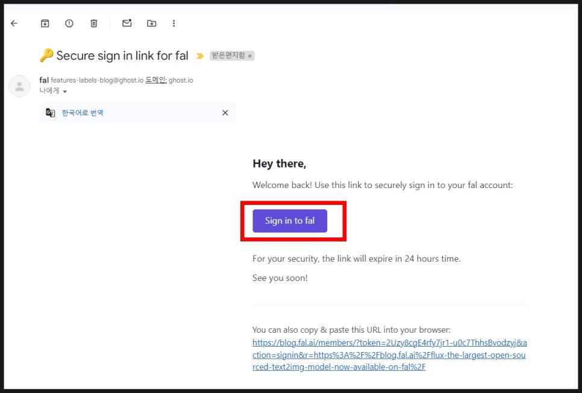
Task: Remove the 받은편지함 label
Action: [x=250, y=56]
